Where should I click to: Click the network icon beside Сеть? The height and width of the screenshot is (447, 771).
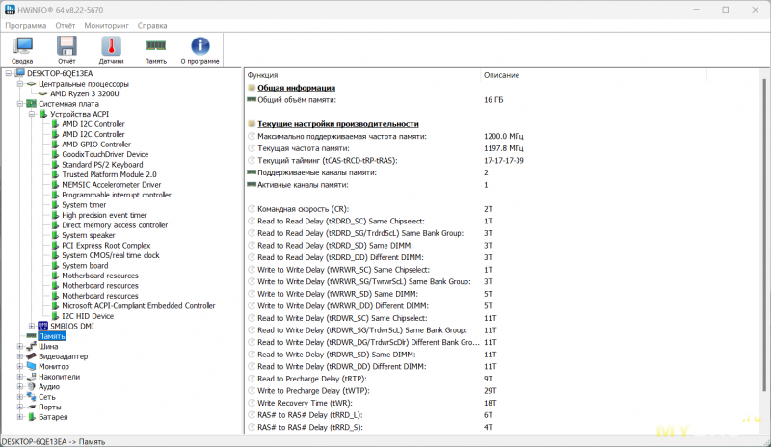click(32, 396)
